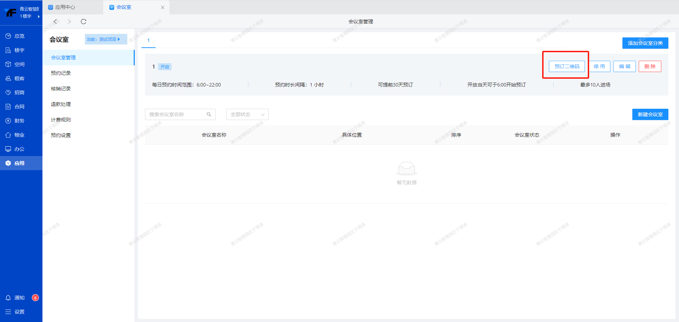The width and height of the screenshot is (679, 322).
Task: Expand the 全部状态 status dropdown
Action: (247, 114)
